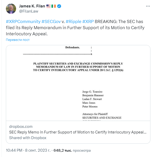The width and height of the screenshot is (154, 157).
Task: Click the blue verified badge icon
Action: tap(59, 6)
